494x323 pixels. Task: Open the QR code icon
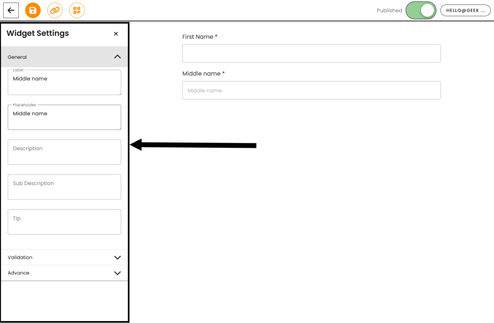pos(77,10)
